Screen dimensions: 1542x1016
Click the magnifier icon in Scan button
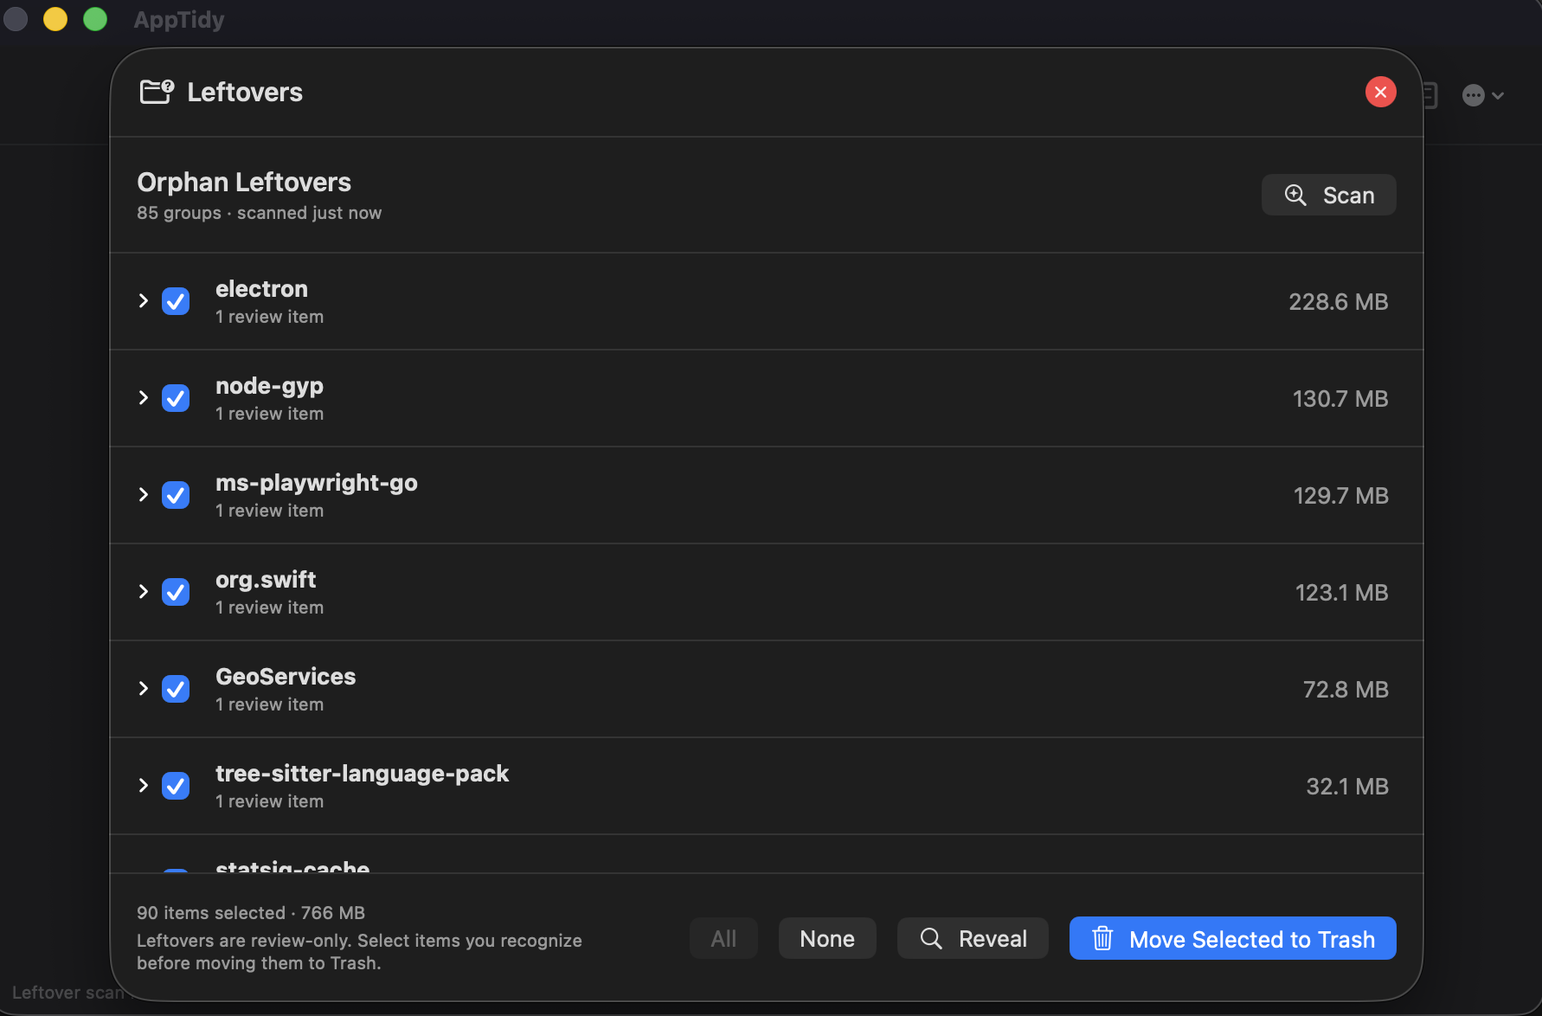[x=1295, y=195]
